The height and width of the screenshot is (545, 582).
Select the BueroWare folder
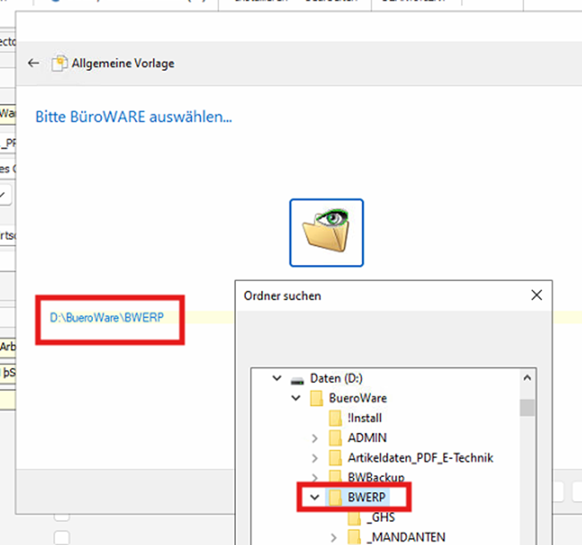coord(358,398)
